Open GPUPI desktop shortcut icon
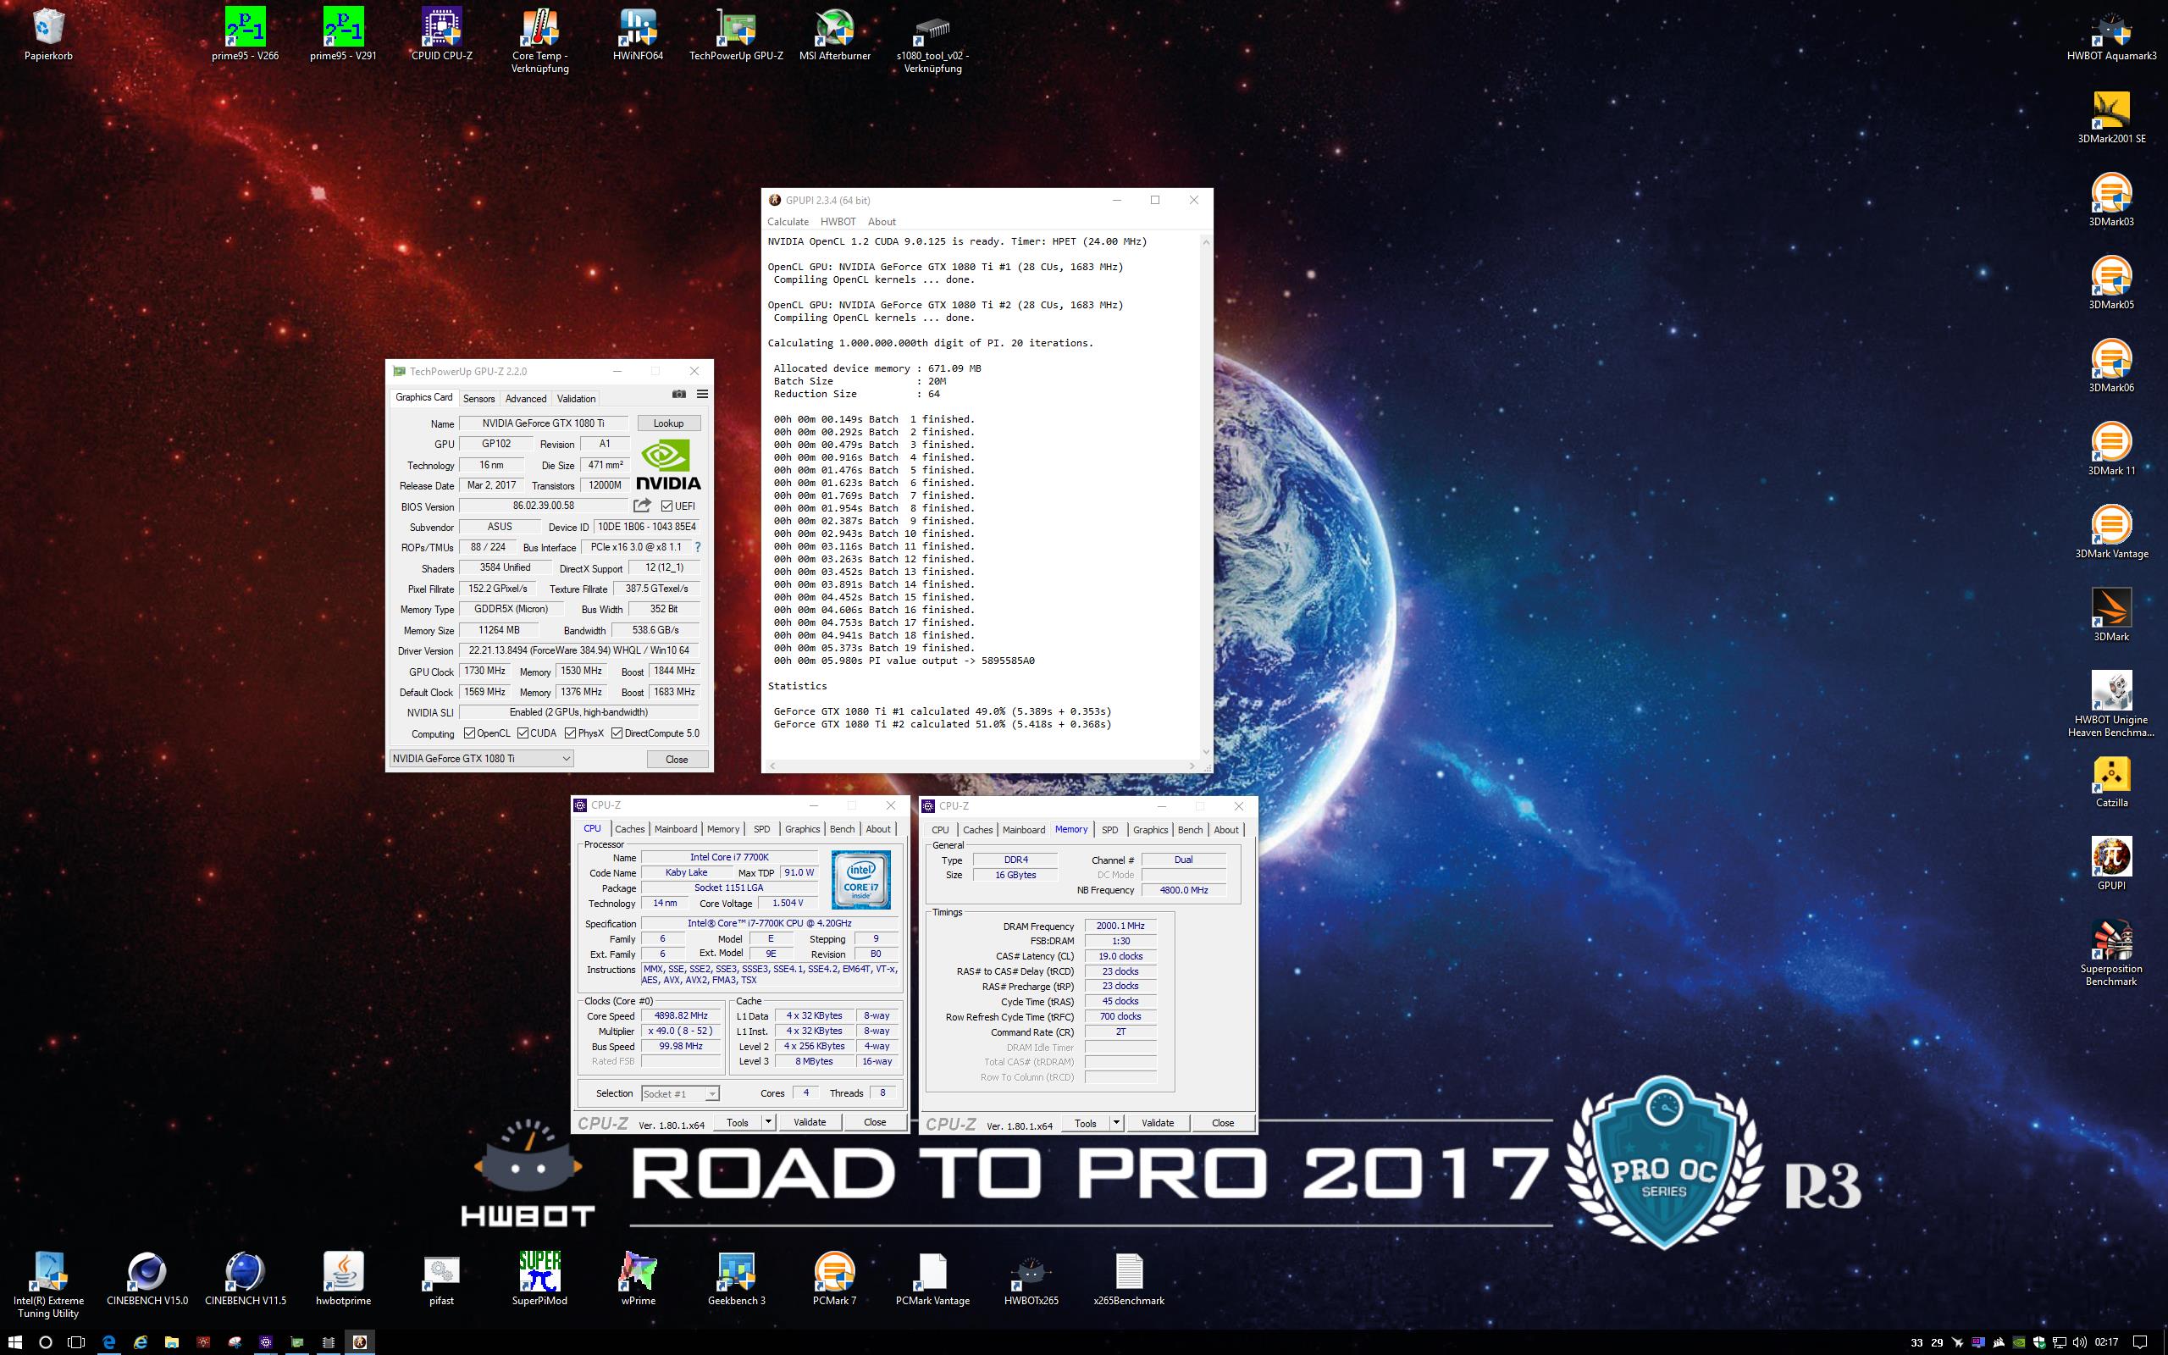The image size is (2168, 1355). point(2111,863)
